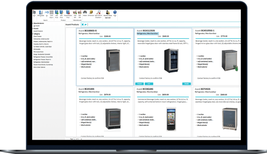Select Kitchenette category
This screenshot has height=154, width=267.
pos(37,49)
